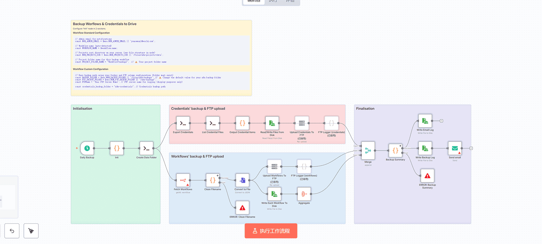Click the Merge node in Finalisation
The width and height of the screenshot is (542, 244).
[368, 151]
